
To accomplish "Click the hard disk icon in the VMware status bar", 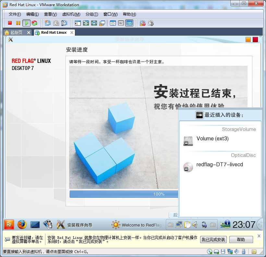I will [216, 252].
